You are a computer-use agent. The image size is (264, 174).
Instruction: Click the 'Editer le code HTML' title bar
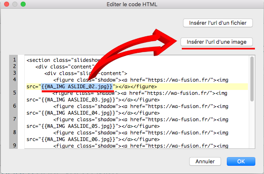(x=132, y=4)
